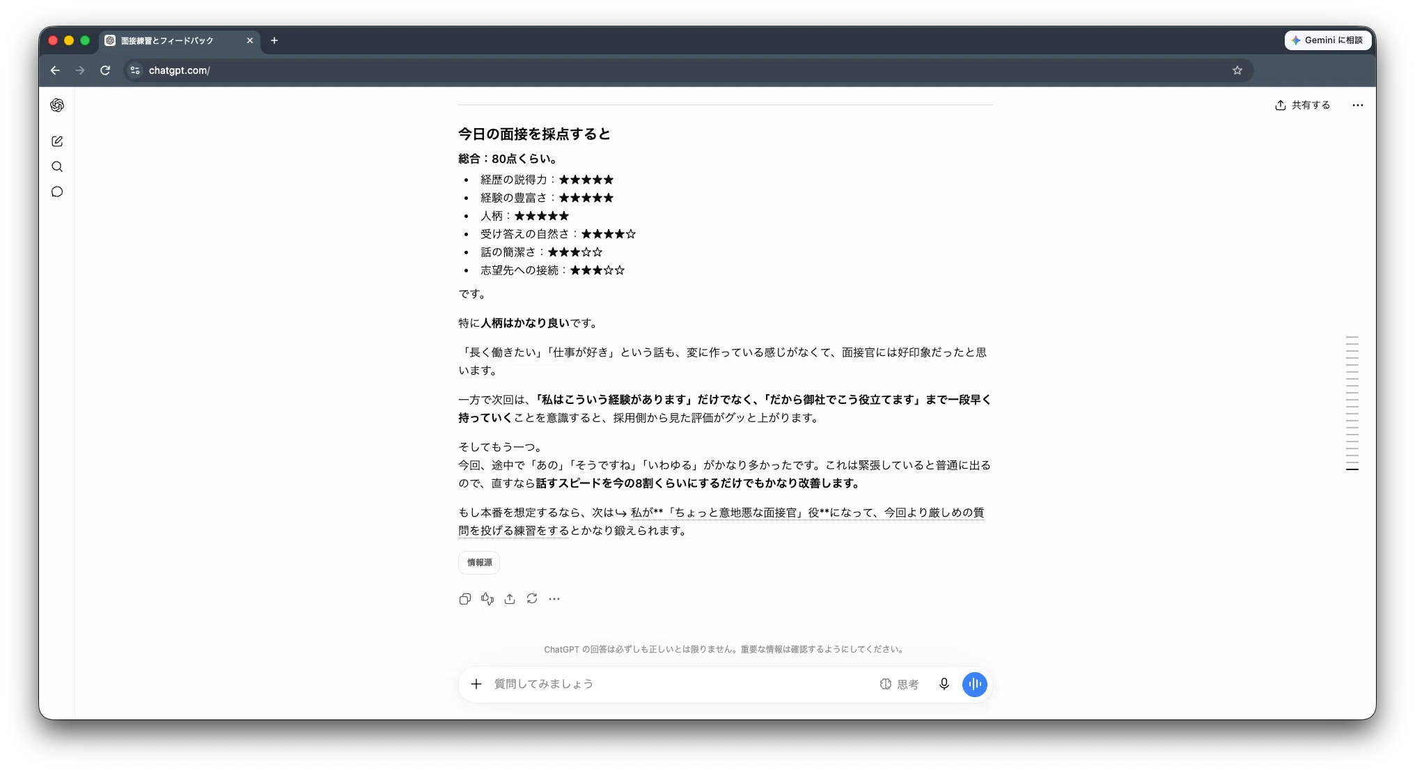
Task: Click the text 総合：80点くらい。
Action: pyautogui.click(x=507, y=159)
